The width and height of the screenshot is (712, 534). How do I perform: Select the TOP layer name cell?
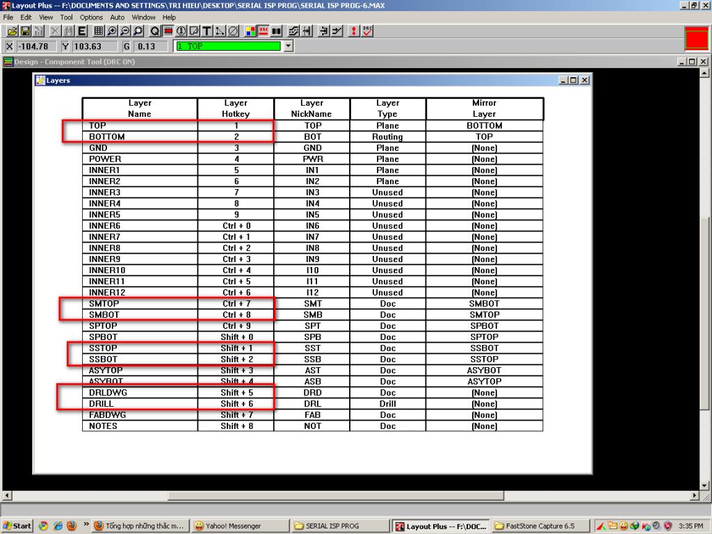[140, 125]
